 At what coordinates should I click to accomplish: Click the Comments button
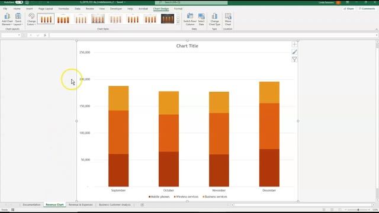pyautogui.click(x=367, y=9)
